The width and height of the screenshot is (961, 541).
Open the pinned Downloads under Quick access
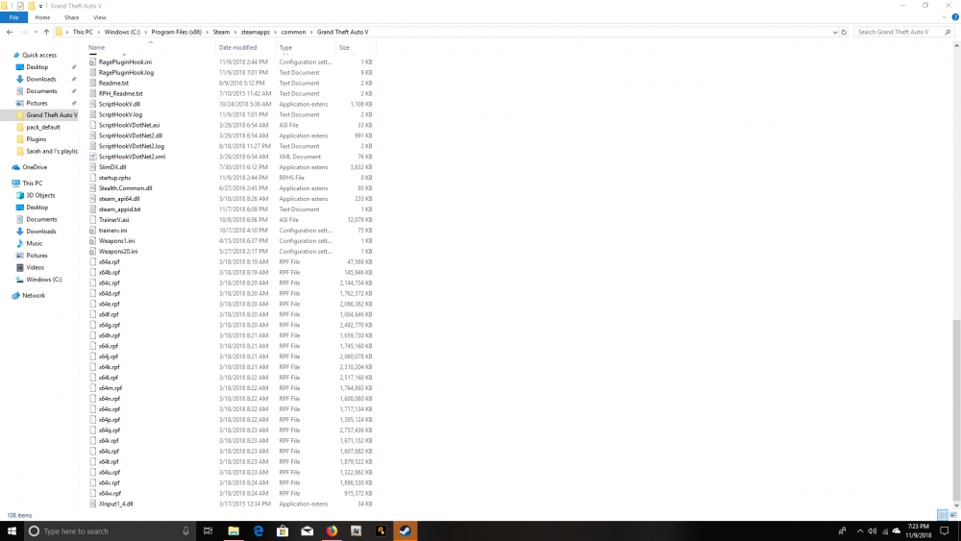(40, 79)
